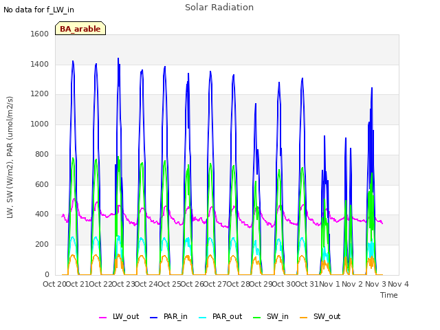Click the SW_in green legend swatch

click(256, 318)
